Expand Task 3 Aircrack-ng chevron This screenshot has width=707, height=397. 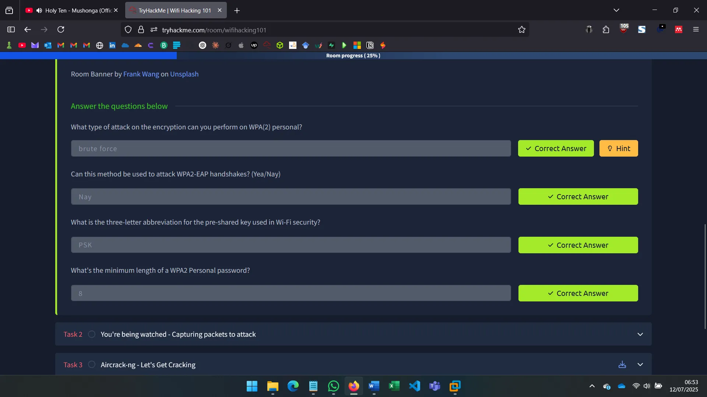(x=640, y=365)
